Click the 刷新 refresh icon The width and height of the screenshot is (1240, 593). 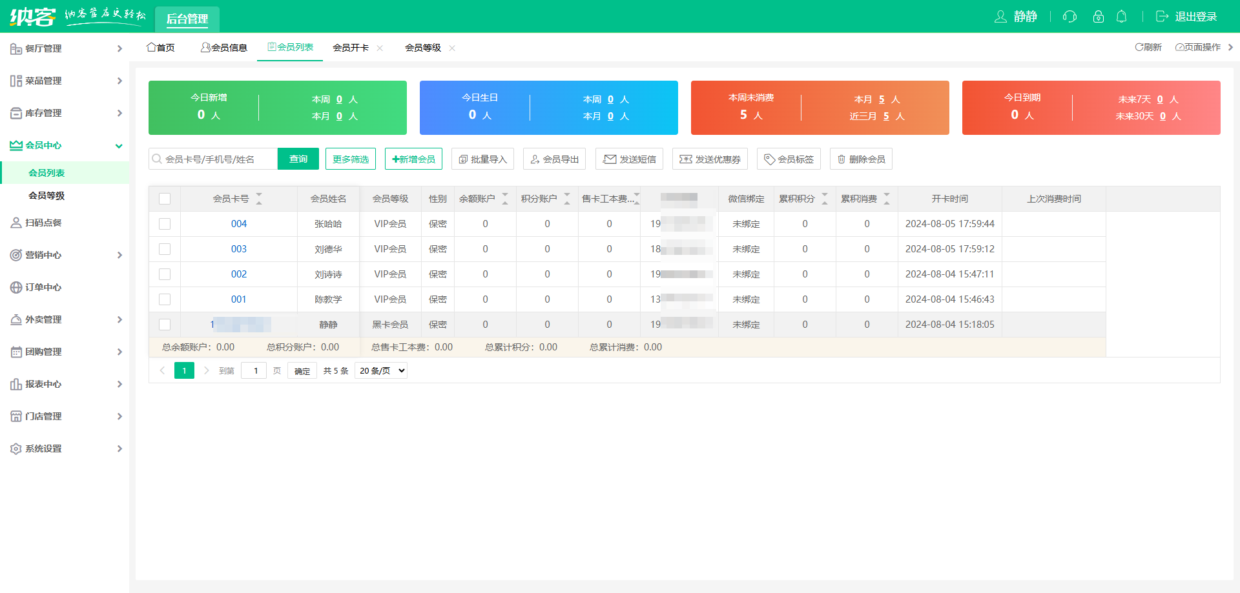(x=1148, y=47)
